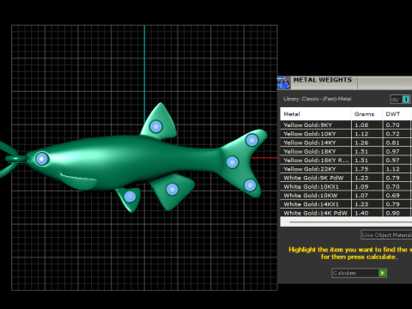Select the upper tail fin gem
This screenshot has height=309, width=412.
[x=252, y=140]
